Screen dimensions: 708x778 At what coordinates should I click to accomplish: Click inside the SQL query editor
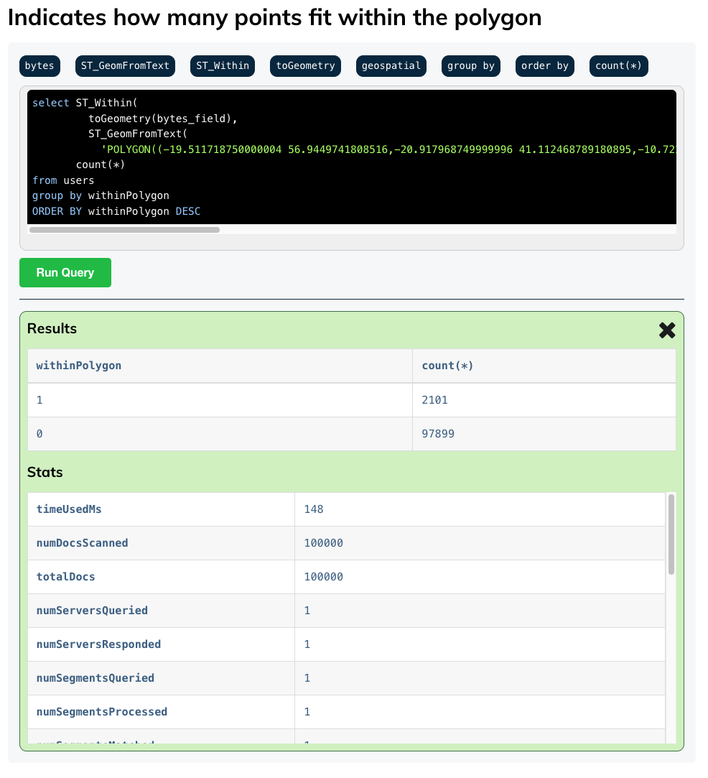[352, 158]
